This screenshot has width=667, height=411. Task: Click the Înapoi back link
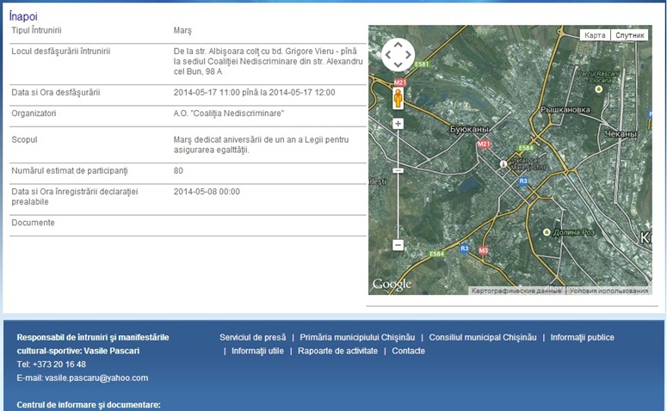pos(23,16)
